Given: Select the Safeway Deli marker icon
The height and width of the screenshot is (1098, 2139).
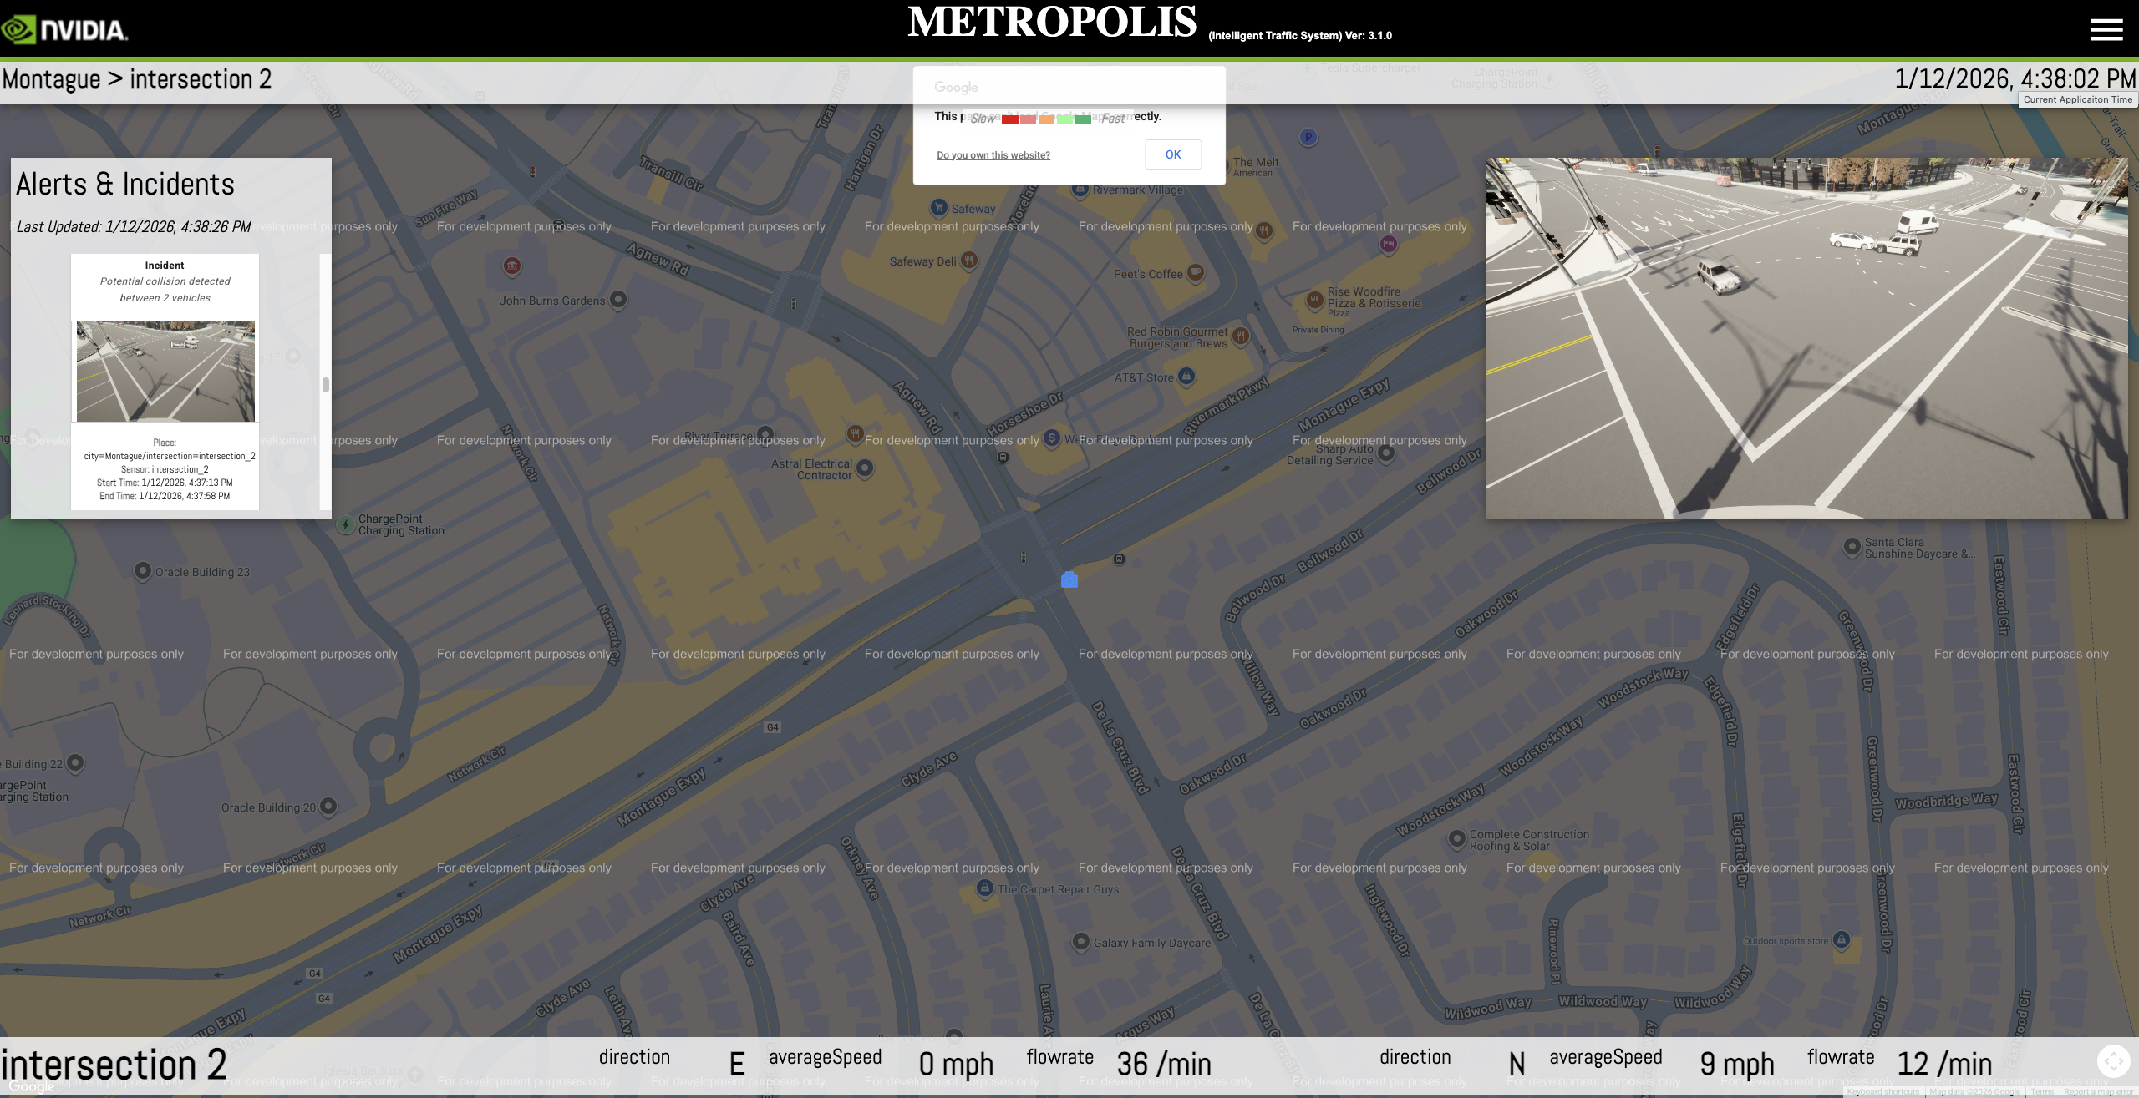Looking at the screenshot, I should [x=968, y=260].
